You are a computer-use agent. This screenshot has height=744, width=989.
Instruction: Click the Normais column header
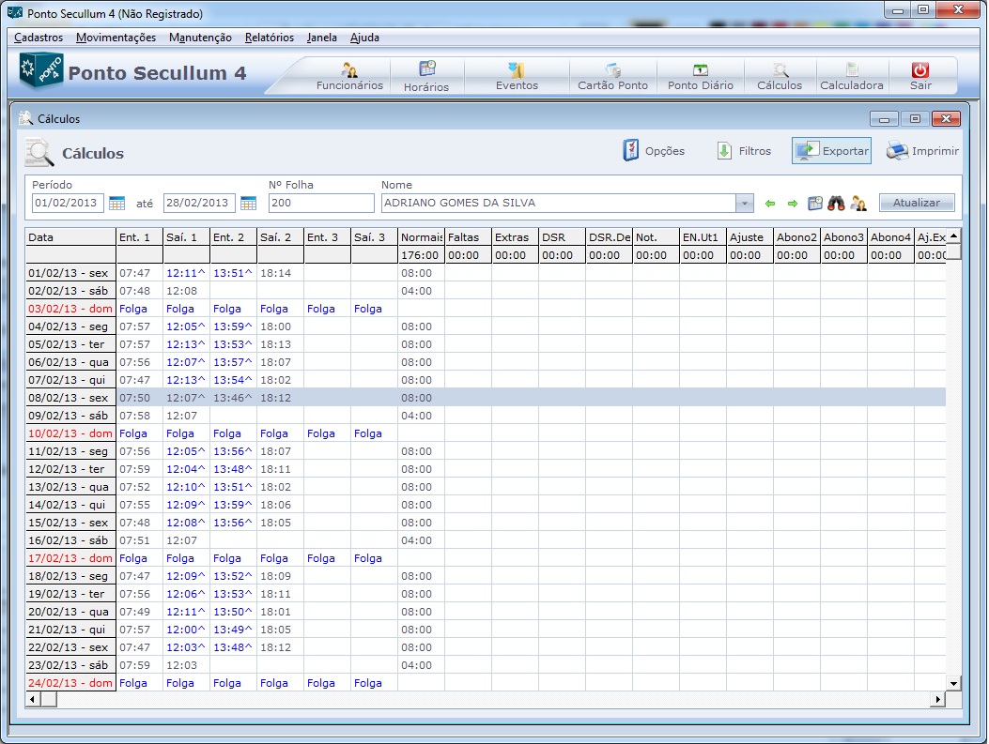(x=422, y=237)
